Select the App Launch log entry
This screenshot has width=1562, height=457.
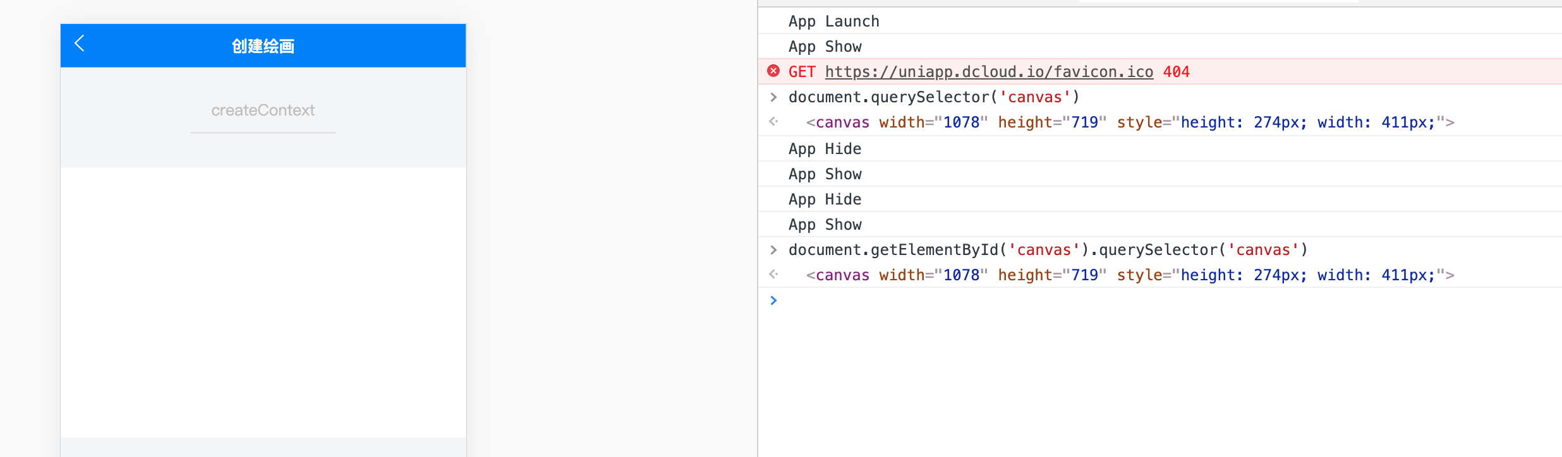coord(833,21)
